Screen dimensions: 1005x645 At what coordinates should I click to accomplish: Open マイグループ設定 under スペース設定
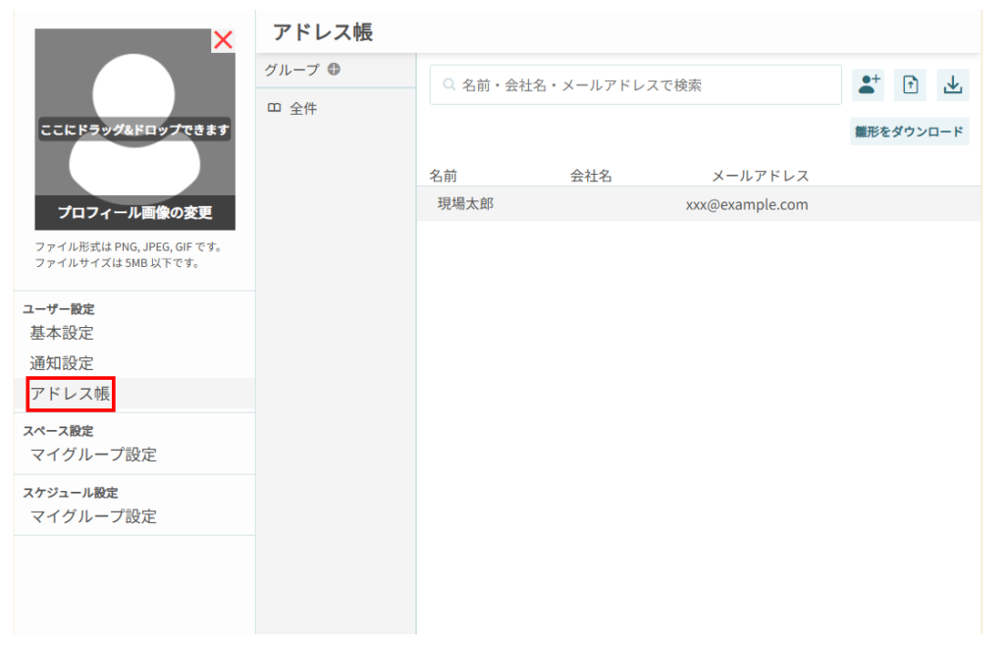point(93,455)
